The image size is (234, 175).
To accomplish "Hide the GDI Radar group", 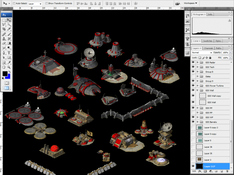I will tap(193, 62).
